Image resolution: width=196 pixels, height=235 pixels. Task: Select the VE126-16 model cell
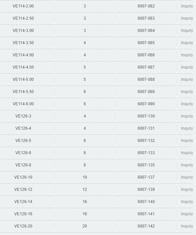(x=23, y=214)
